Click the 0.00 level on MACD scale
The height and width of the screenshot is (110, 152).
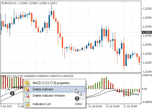(144, 89)
